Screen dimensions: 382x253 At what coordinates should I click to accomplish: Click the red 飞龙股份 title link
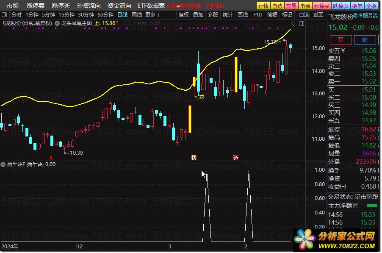pos(214,6)
